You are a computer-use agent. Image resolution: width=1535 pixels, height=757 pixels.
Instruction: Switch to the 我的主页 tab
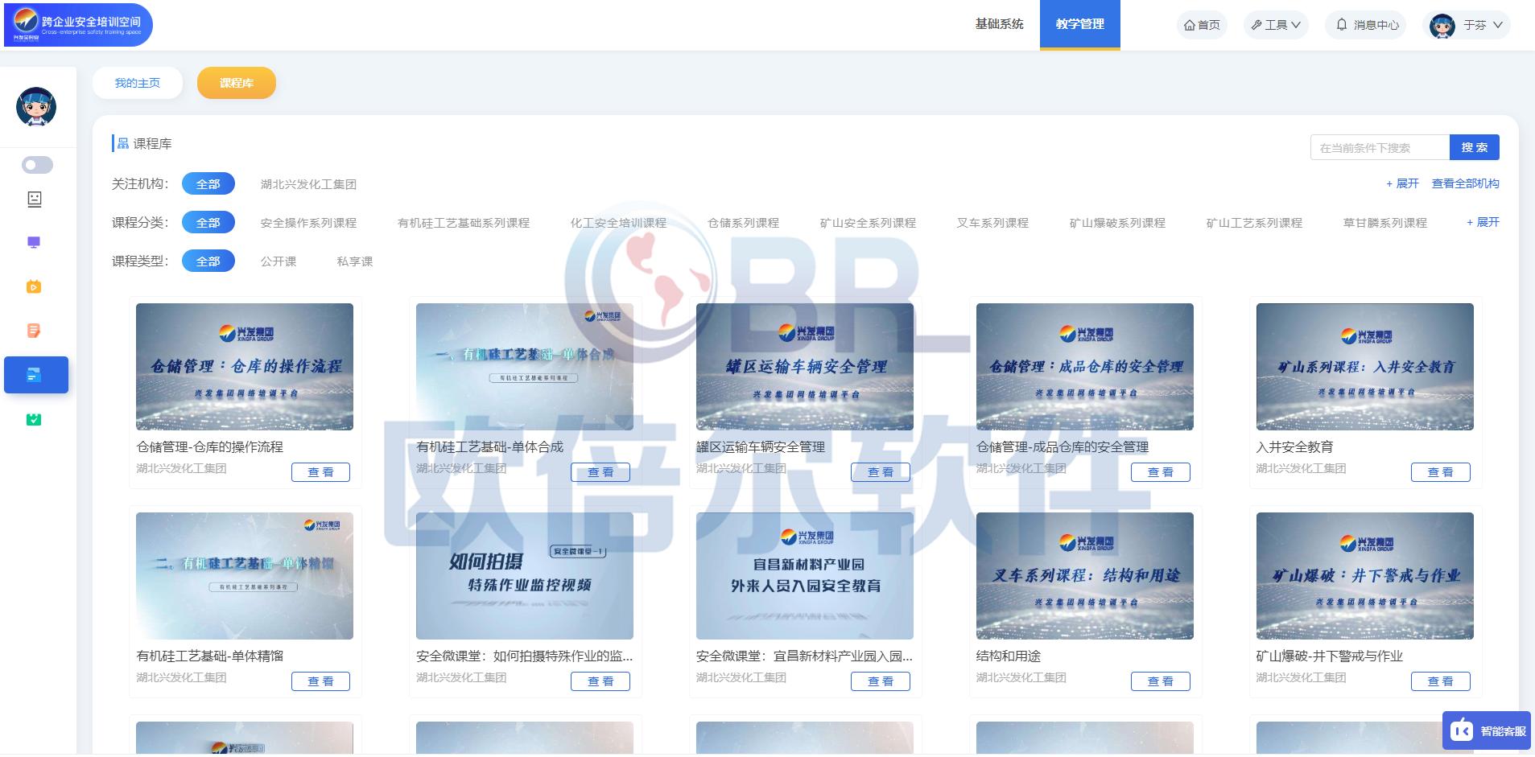click(137, 82)
